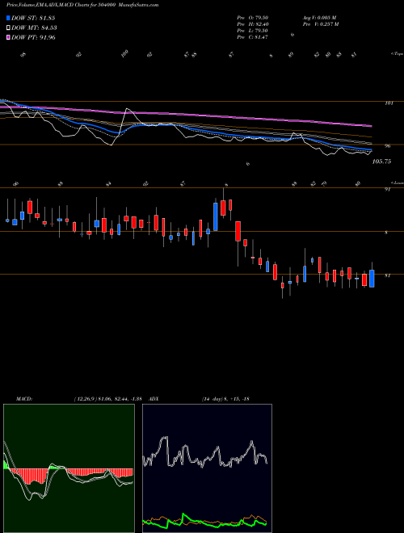Click the 96 axis label on EMA chart
The height and width of the screenshot is (533, 404).
(387, 146)
